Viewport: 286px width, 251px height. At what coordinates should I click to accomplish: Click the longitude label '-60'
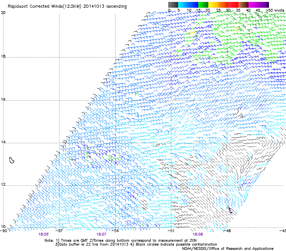click(x=3, y=231)
